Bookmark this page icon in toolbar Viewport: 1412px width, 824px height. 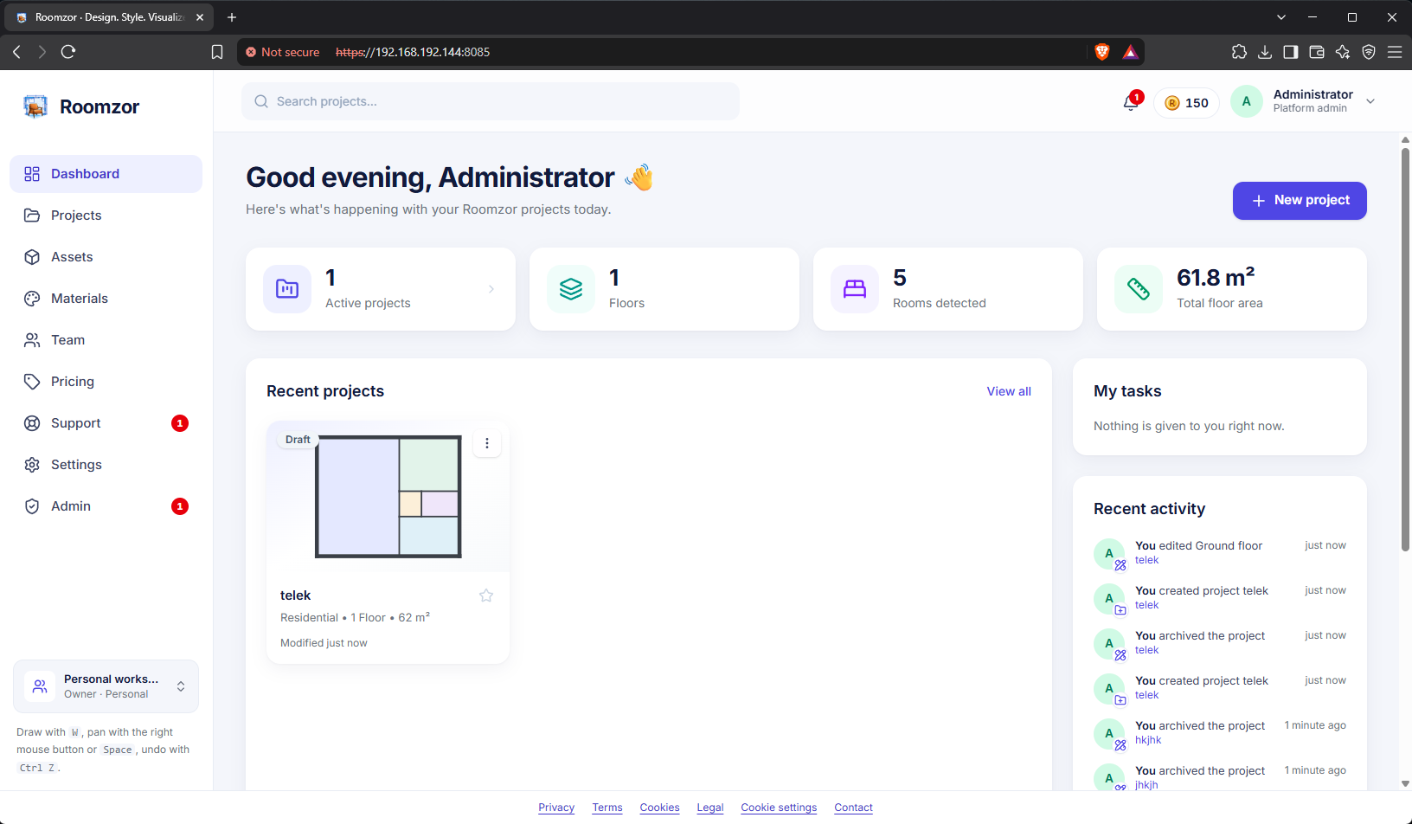tap(217, 52)
